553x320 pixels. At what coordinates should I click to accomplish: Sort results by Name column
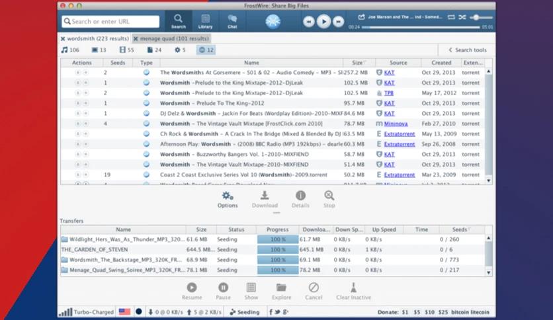(x=251, y=63)
